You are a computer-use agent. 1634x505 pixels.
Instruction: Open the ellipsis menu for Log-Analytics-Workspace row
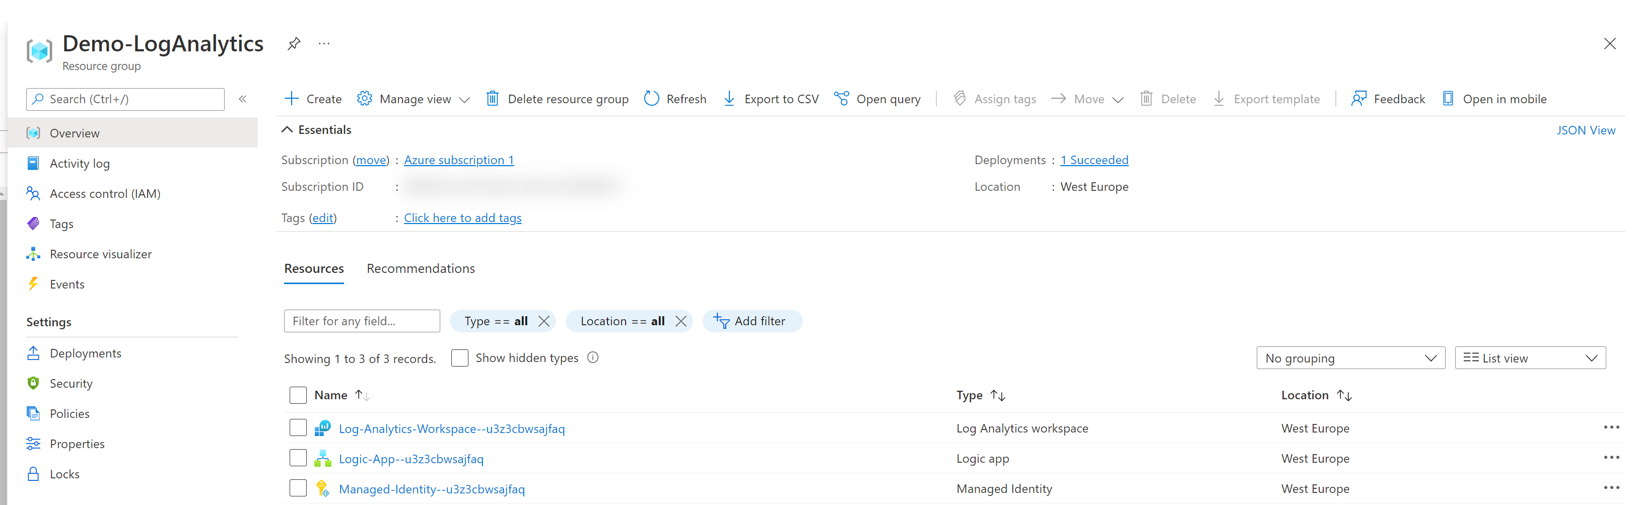coord(1611,427)
